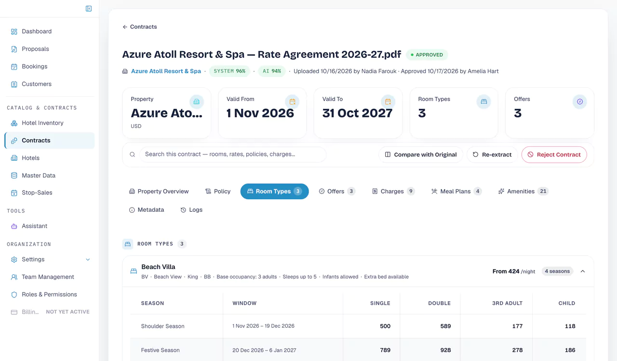
Task: Click the Property card building icon
Action: (x=196, y=102)
